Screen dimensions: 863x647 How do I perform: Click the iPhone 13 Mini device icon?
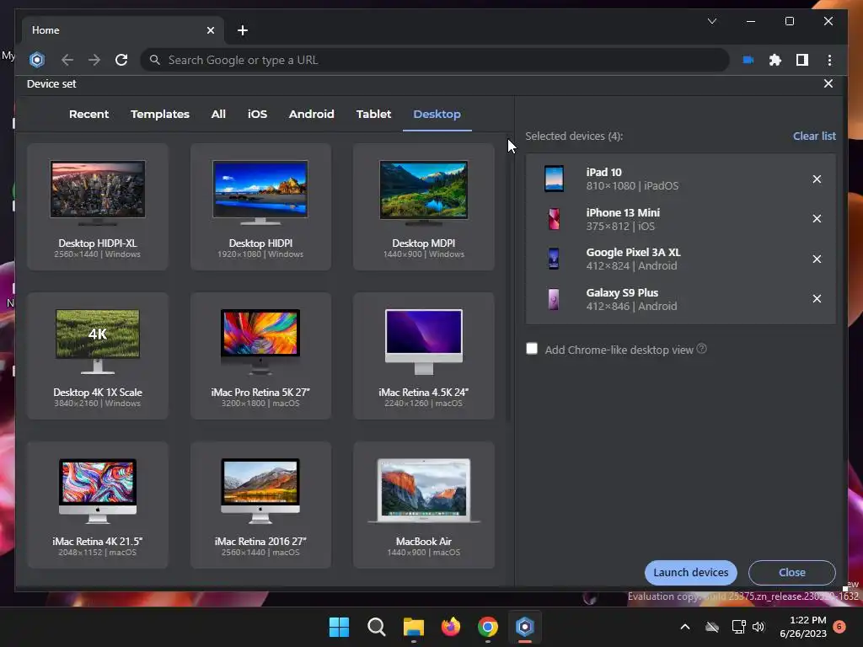tap(554, 219)
